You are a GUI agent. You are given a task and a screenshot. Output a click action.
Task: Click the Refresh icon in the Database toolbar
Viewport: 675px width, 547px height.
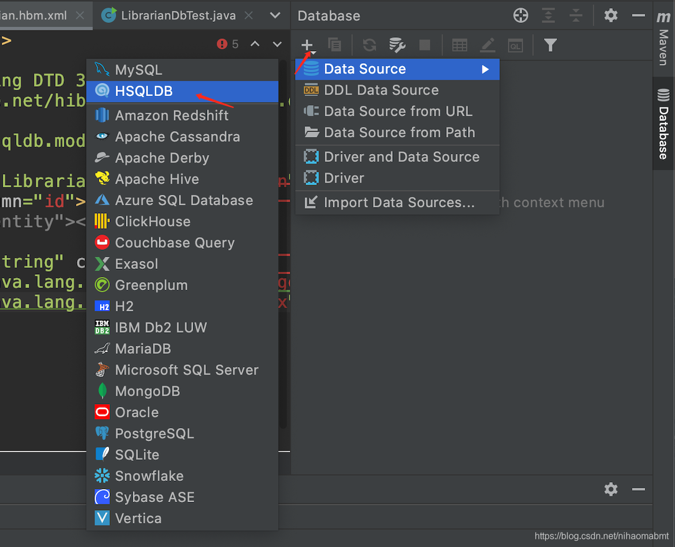[369, 45]
